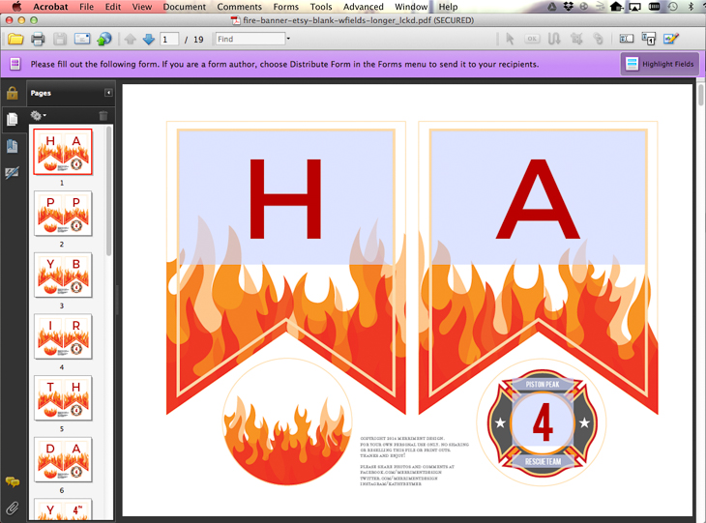Select the text field form tool
This screenshot has height=523, width=706.
point(627,40)
